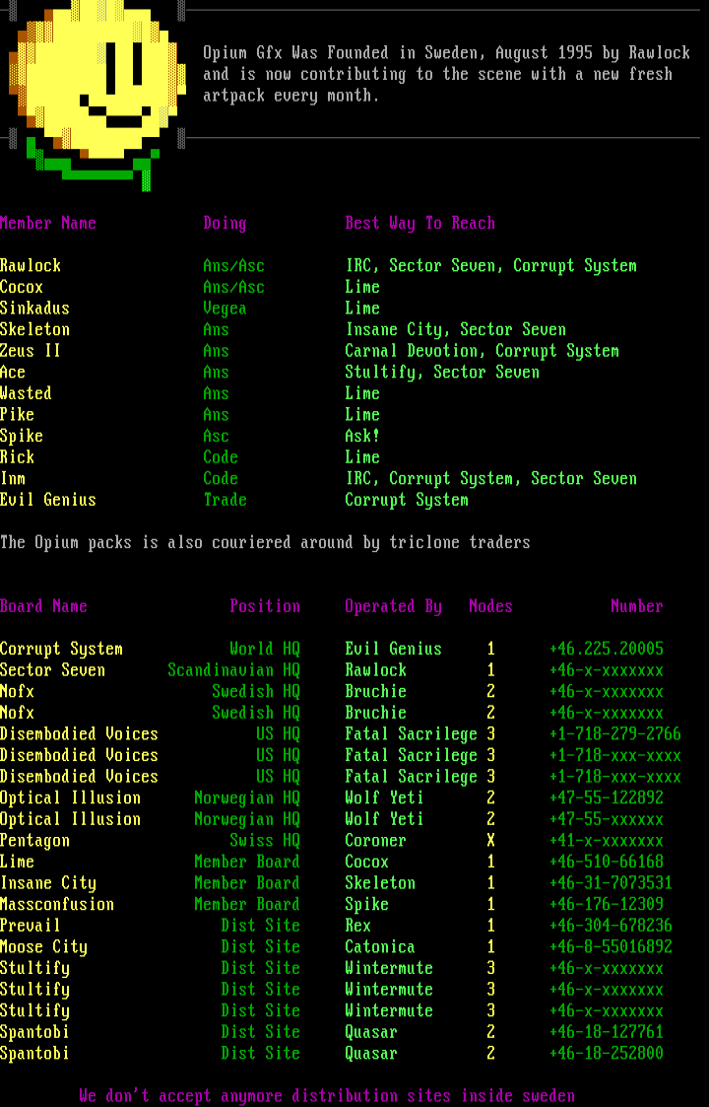Click member name Zeus II

[x=31, y=351]
